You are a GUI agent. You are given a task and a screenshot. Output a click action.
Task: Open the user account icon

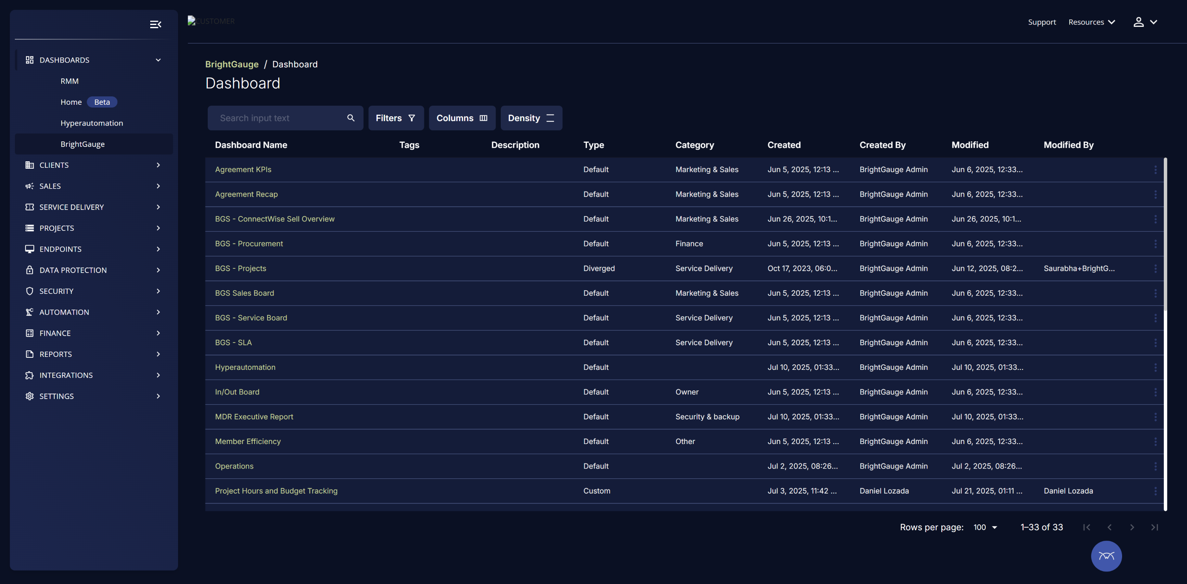[x=1138, y=22]
